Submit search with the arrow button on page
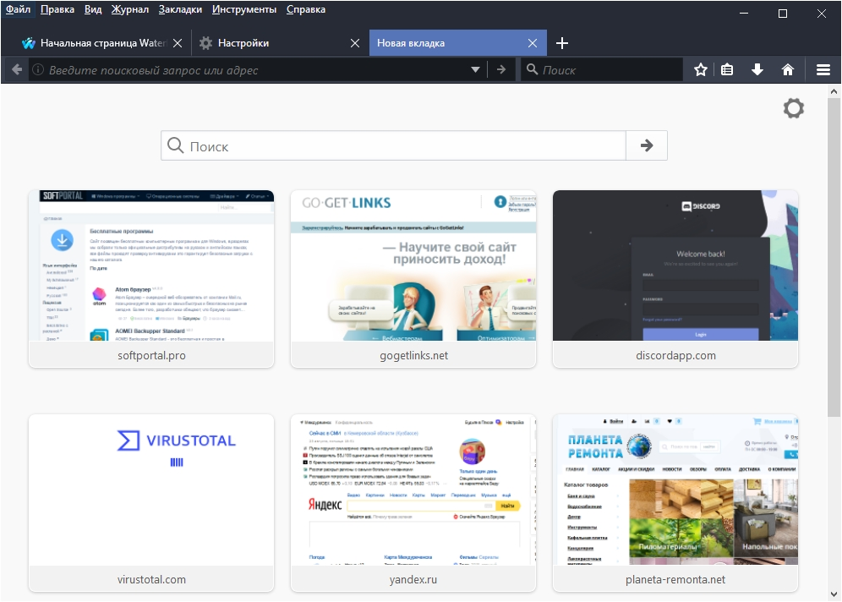The height and width of the screenshot is (602, 842). pyautogui.click(x=647, y=145)
